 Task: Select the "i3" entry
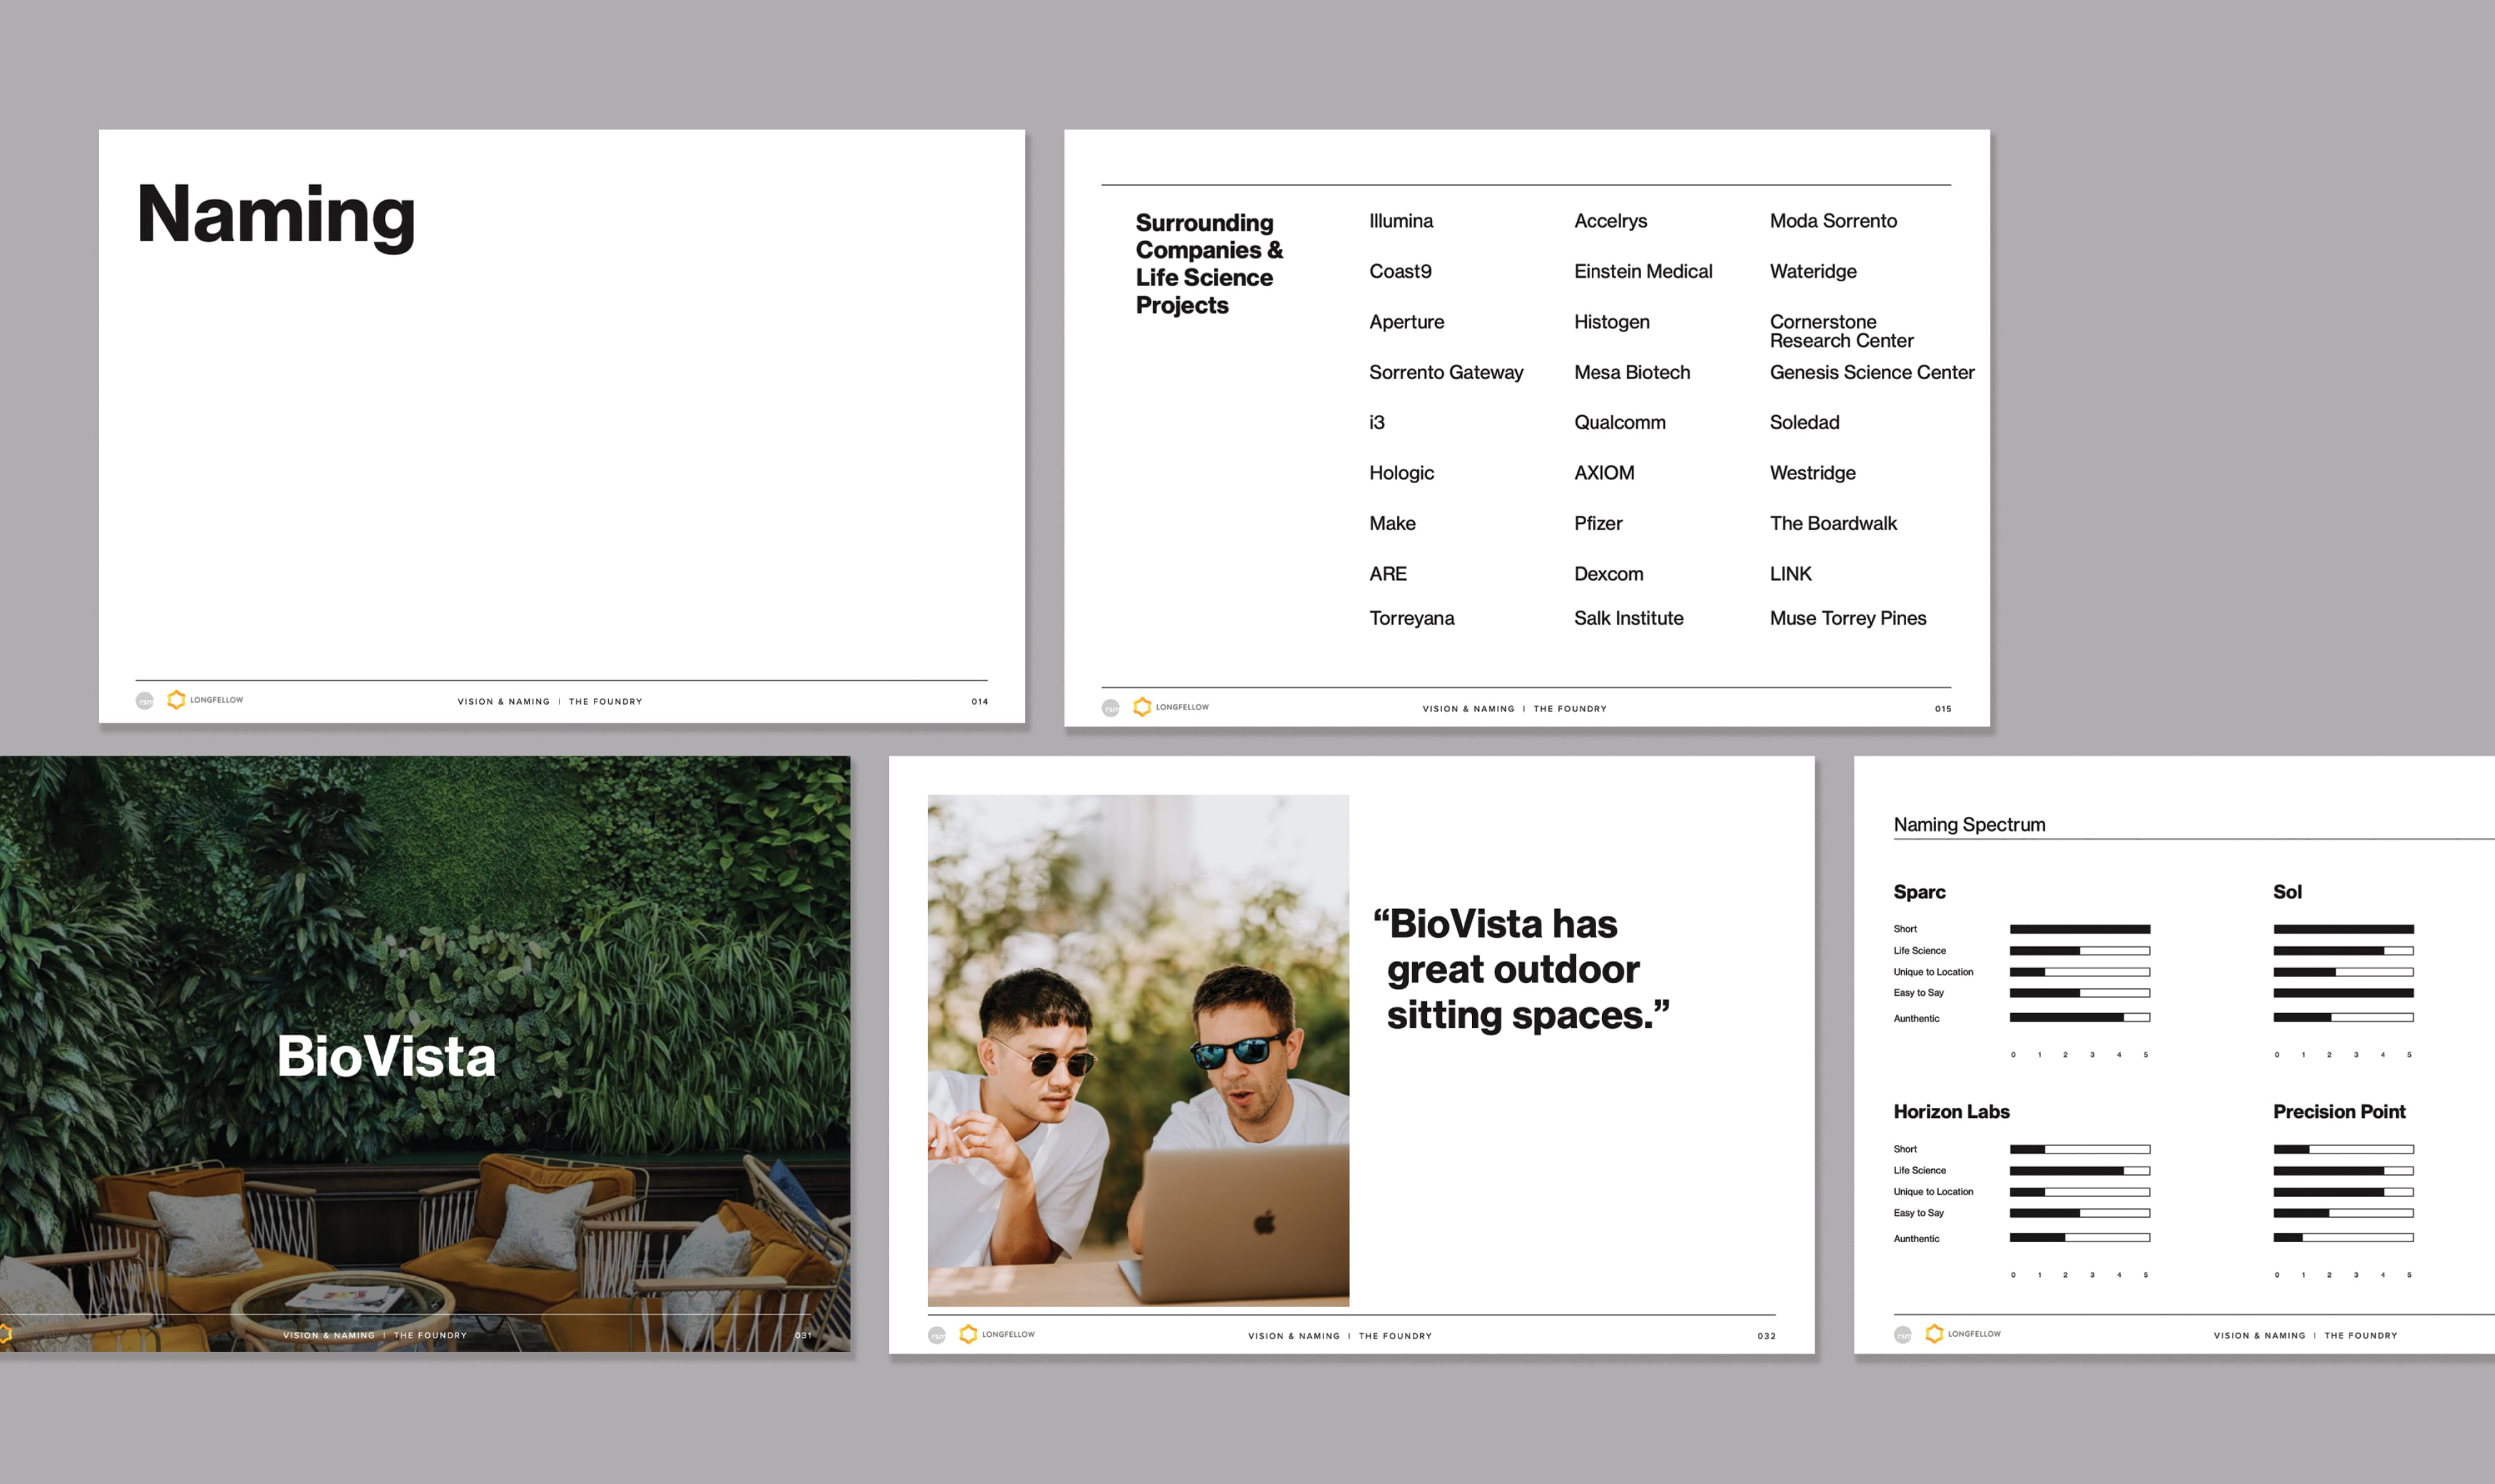(x=1377, y=422)
